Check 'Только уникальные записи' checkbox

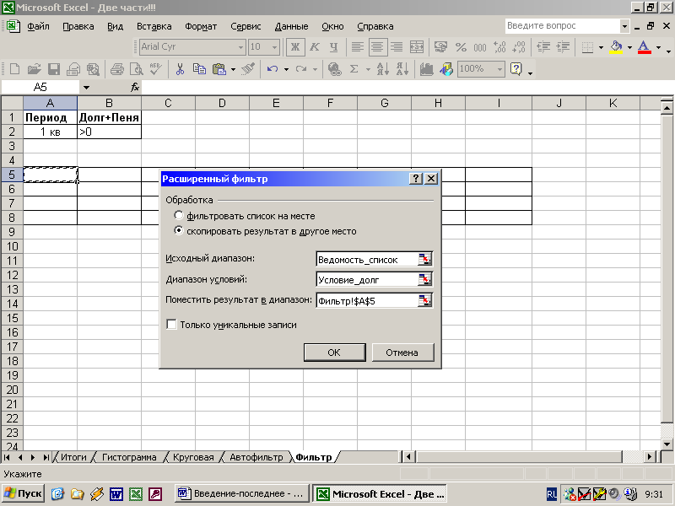tap(171, 324)
